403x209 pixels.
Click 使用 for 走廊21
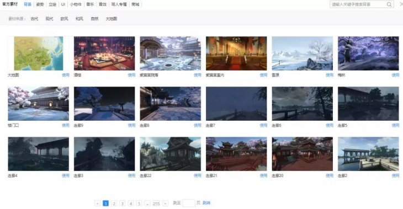tap(263, 175)
